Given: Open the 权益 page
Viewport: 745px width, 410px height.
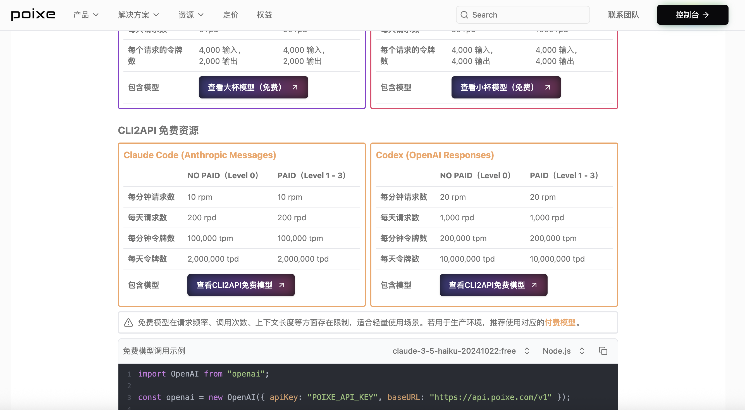Looking at the screenshot, I should (x=264, y=15).
